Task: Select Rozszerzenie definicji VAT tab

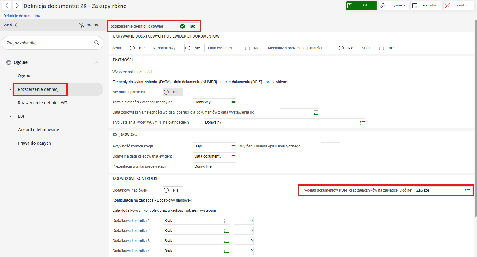Action: coord(43,103)
